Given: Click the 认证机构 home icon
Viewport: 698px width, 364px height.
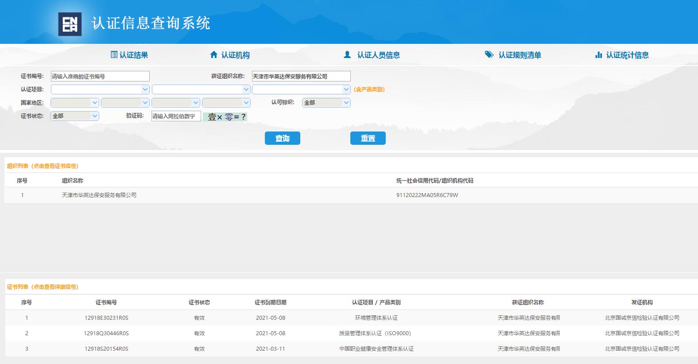Looking at the screenshot, I should (214, 55).
